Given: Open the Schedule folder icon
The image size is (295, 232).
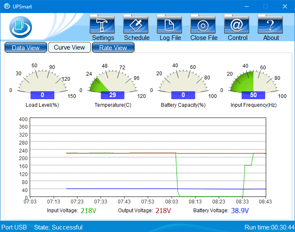Looking at the screenshot, I should tap(136, 24).
